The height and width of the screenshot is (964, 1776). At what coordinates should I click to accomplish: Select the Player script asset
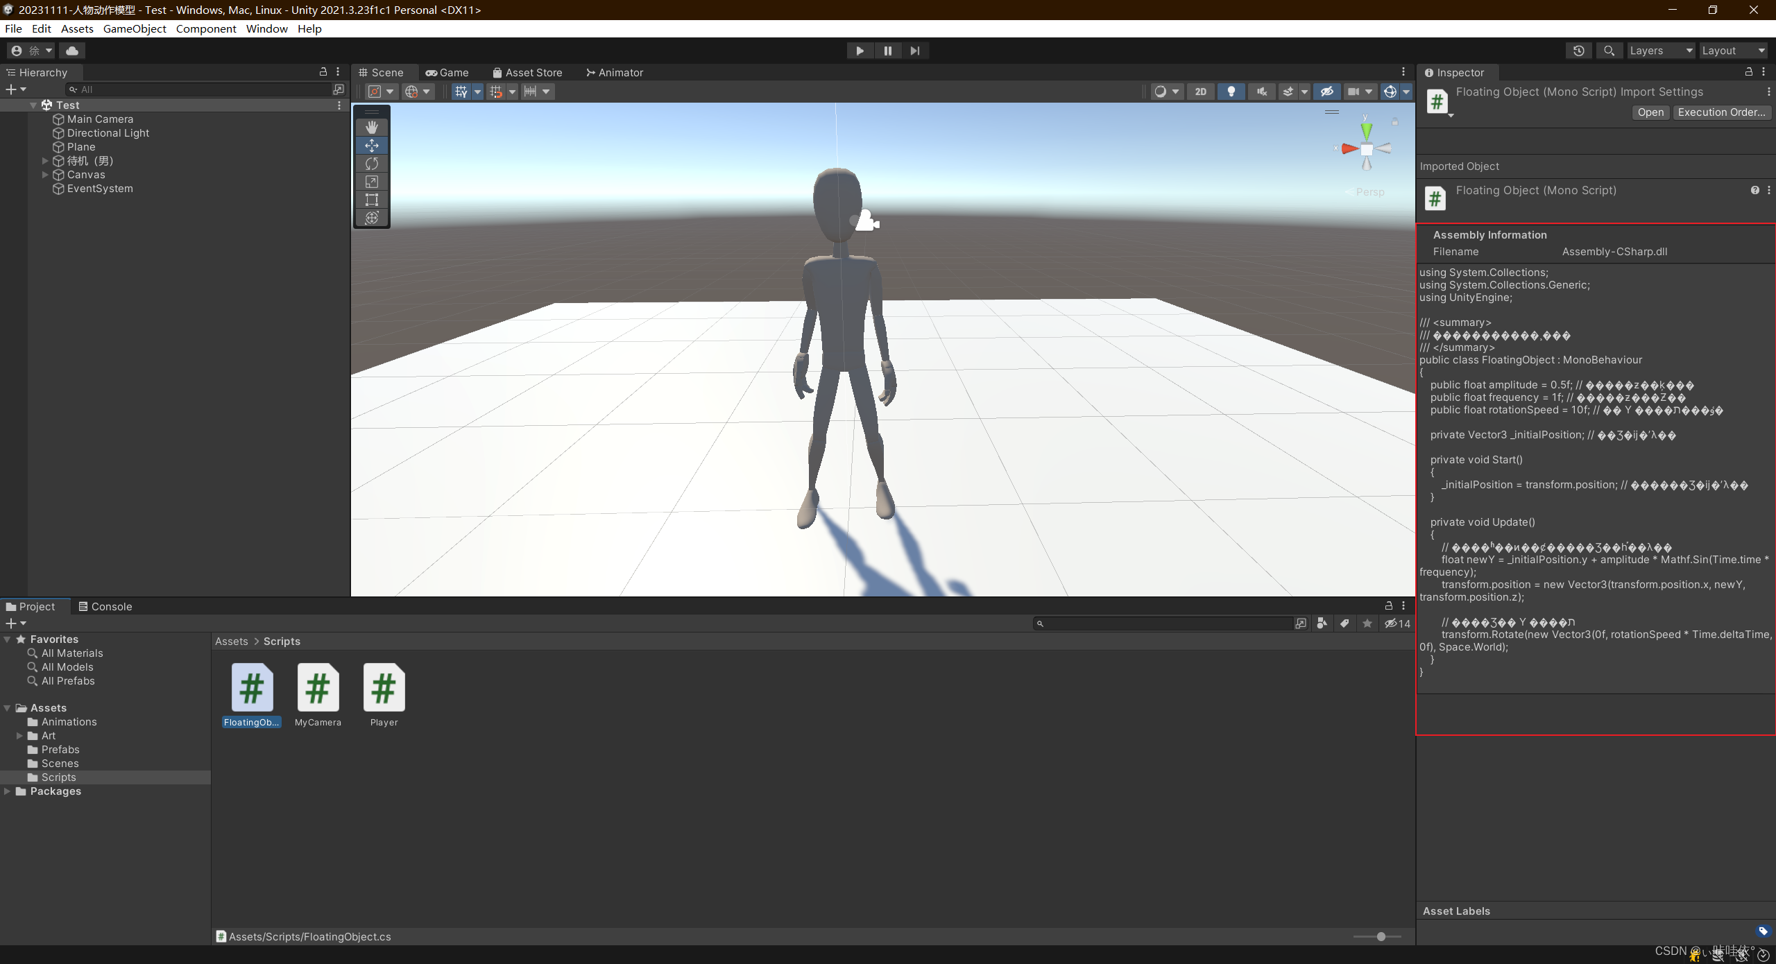(384, 695)
